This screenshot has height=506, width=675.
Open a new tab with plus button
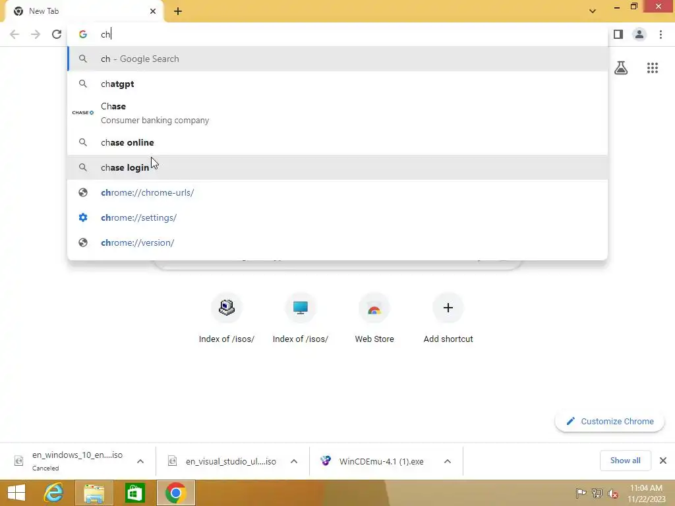click(x=178, y=11)
